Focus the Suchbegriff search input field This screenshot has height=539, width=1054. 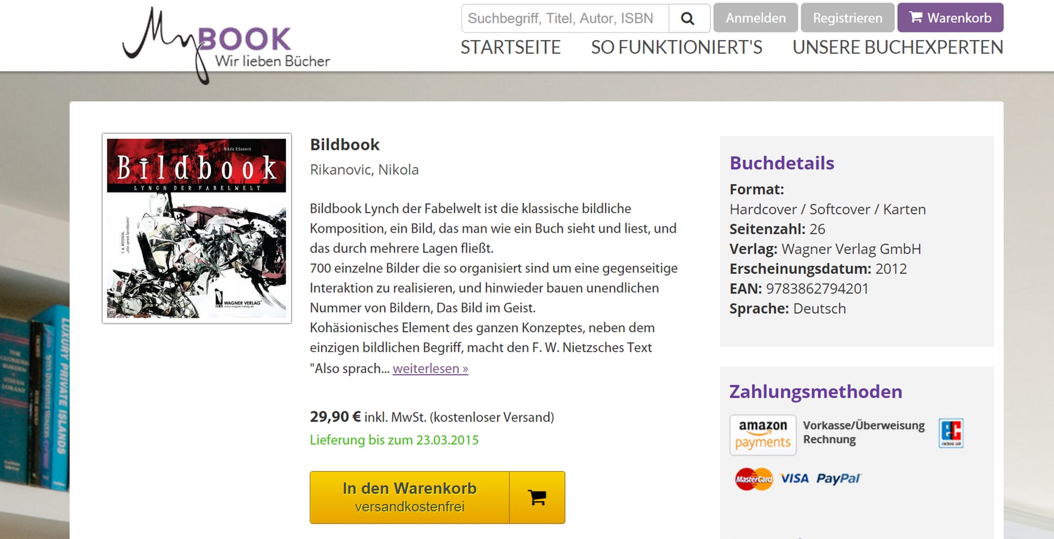tap(565, 18)
